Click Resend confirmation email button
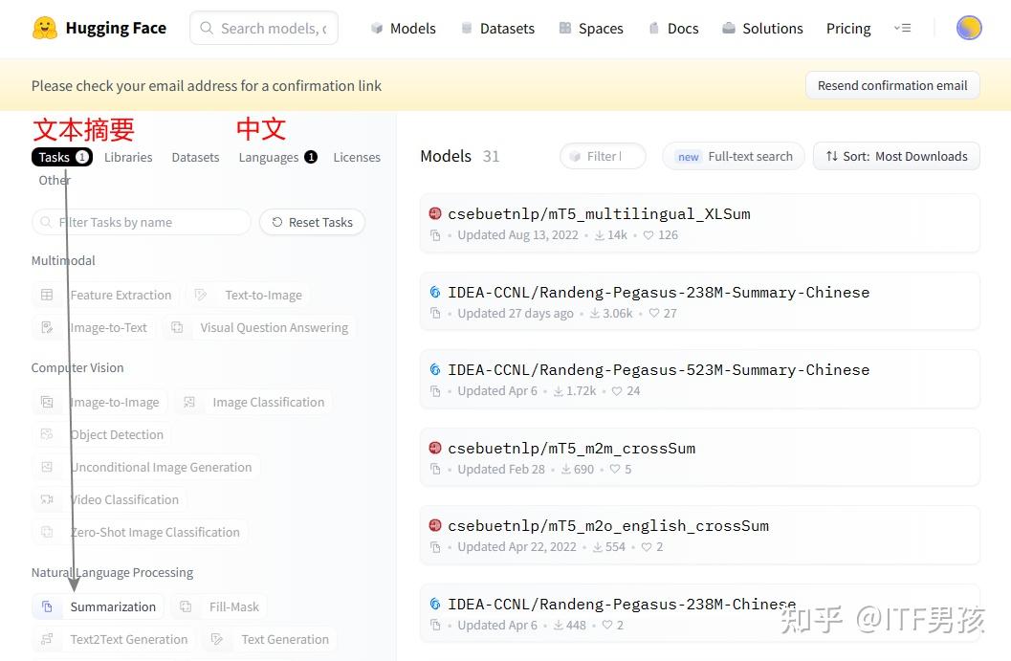The height and width of the screenshot is (661, 1011). [892, 85]
